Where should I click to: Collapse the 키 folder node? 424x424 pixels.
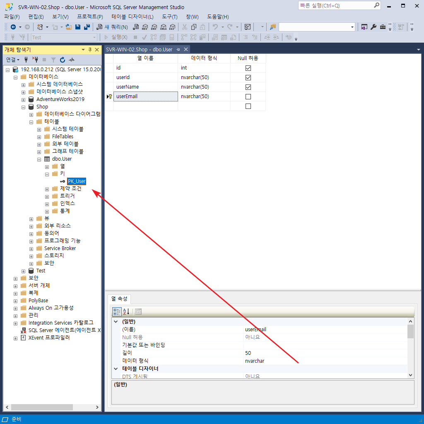coord(47,174)
